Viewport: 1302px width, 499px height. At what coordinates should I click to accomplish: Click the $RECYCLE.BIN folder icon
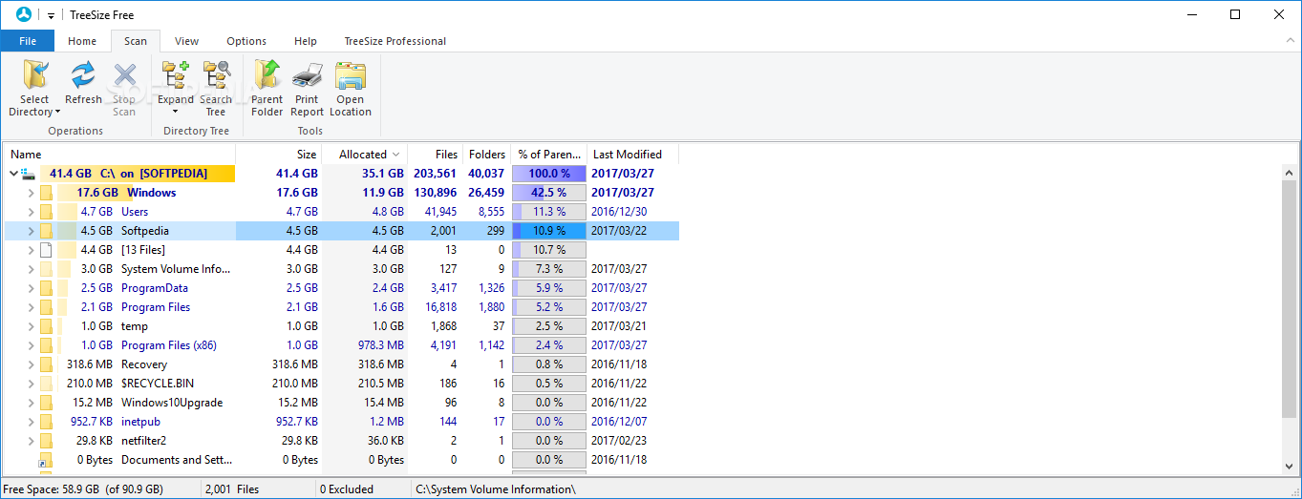point(45,384)
